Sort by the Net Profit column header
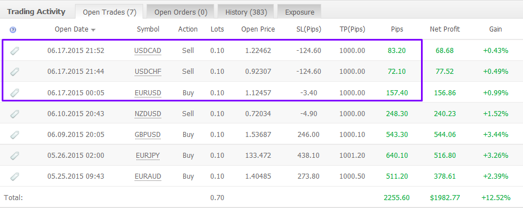The image size is (523, 208). 445,29
